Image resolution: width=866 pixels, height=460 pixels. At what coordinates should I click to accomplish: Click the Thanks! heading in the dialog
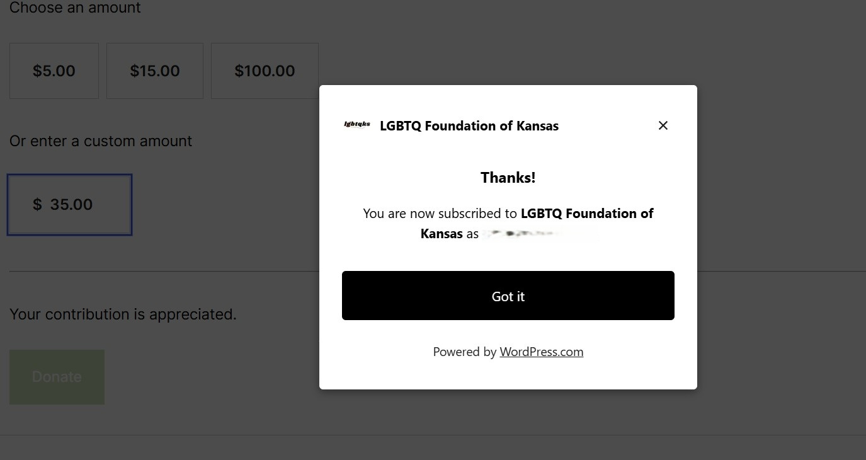click(x=508, y=178)
